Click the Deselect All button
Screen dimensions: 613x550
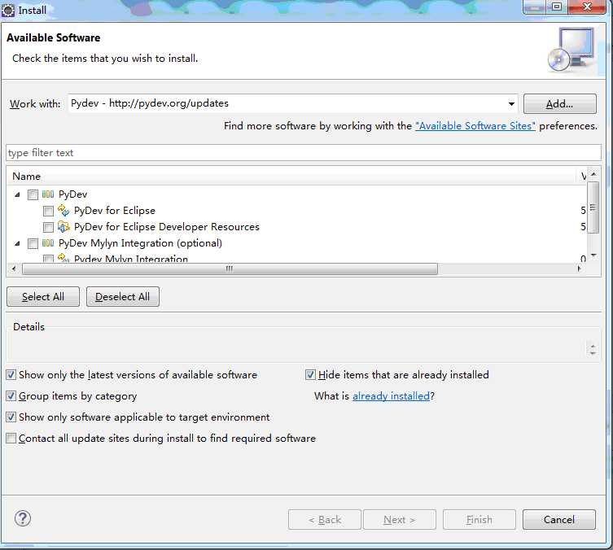tap(123, 297)
